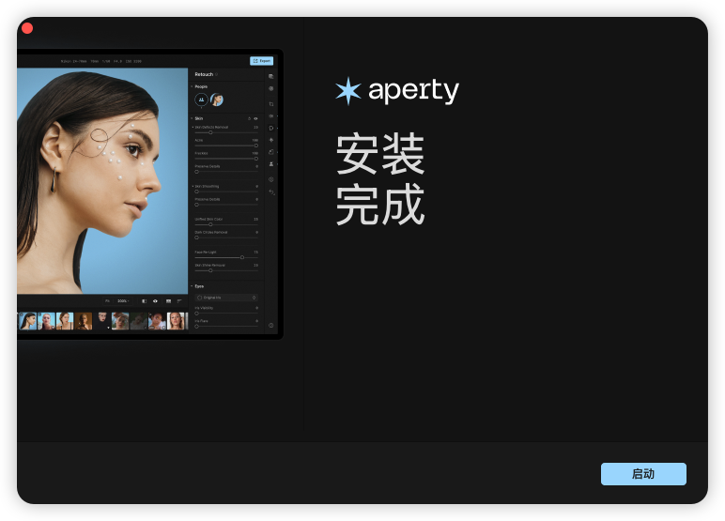Close the Aperty installer window
This screenshot has height=521, width=725.
27,29
